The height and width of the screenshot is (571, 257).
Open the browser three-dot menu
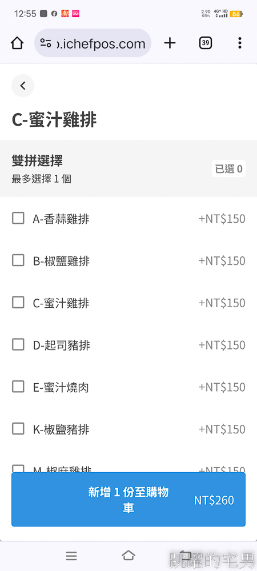coord(239,43)
